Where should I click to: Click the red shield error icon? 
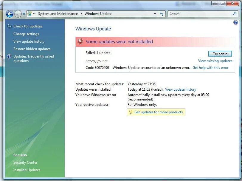pyautogui.click(x=80, y=41)
